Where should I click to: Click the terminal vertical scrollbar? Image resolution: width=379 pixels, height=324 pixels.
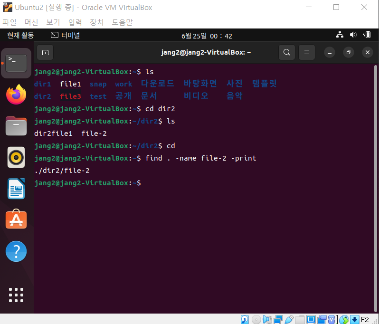coord(376,189)
